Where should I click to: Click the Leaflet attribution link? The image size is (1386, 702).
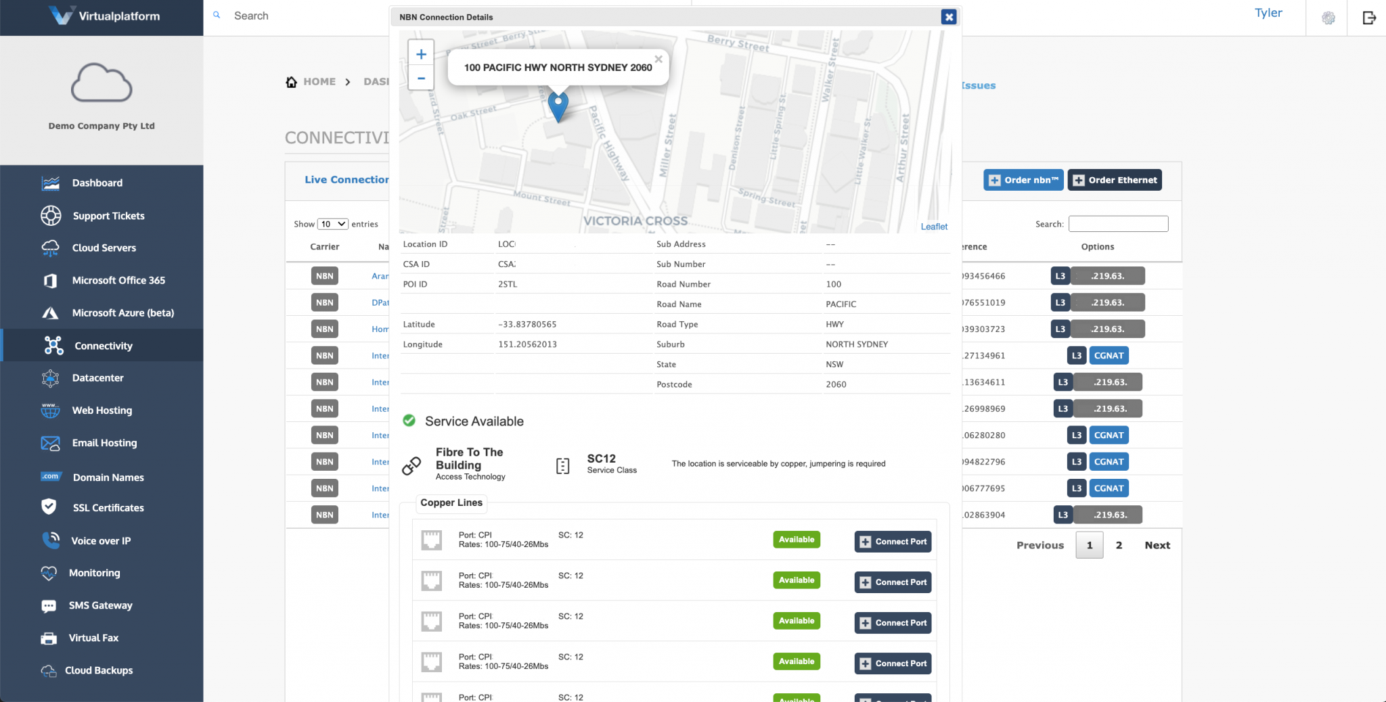[x=934, y=227]
